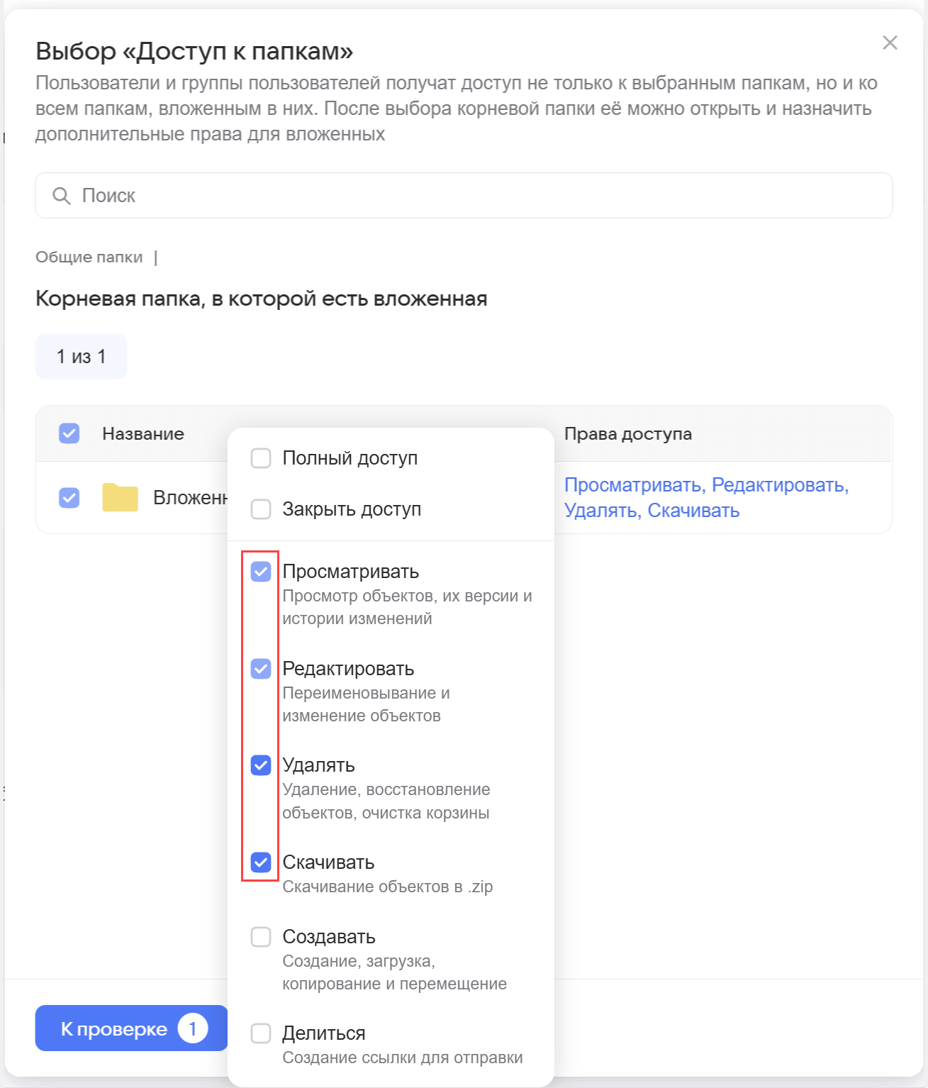Click the К проверке button

[132, 1028]
